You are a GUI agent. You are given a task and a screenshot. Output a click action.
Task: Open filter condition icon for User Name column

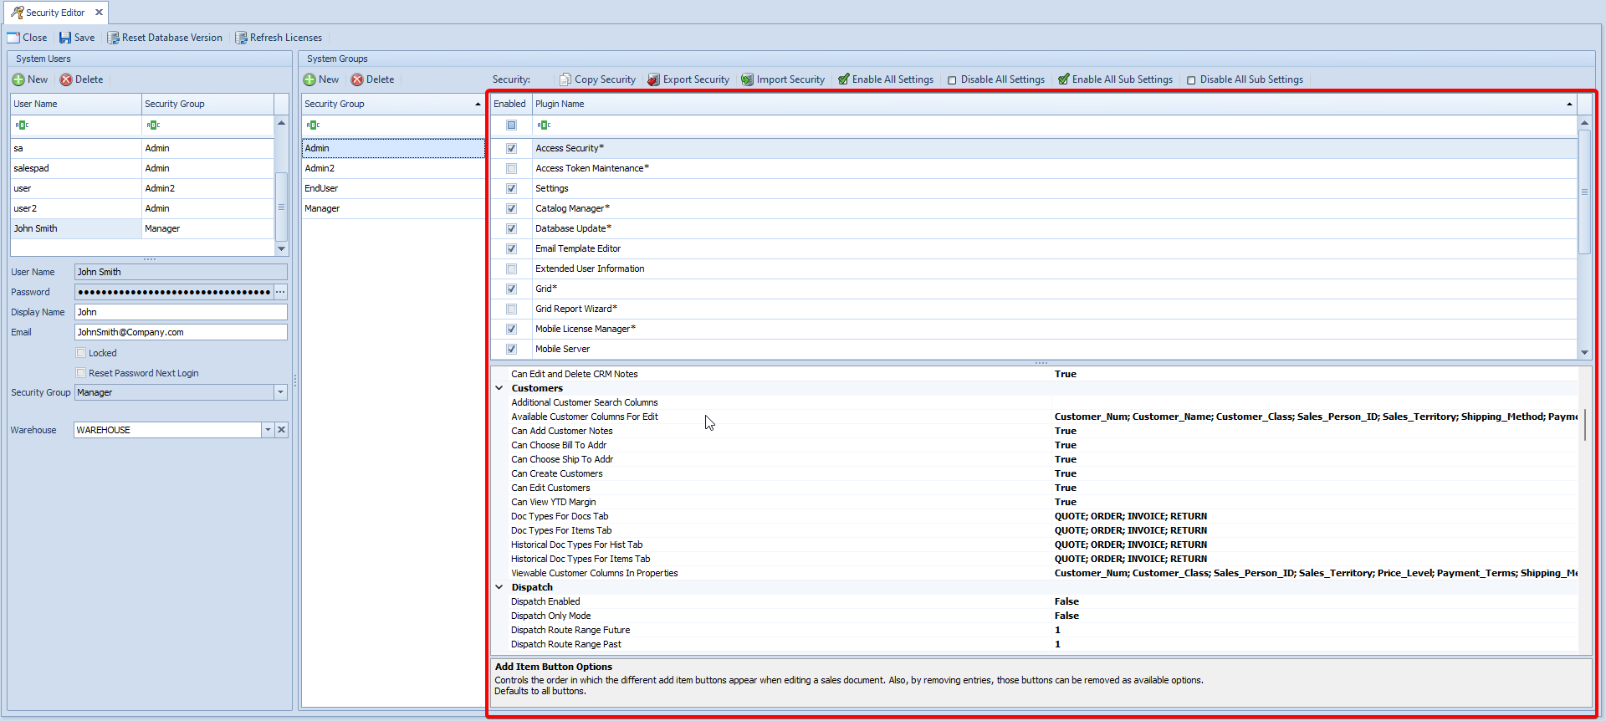23,125
